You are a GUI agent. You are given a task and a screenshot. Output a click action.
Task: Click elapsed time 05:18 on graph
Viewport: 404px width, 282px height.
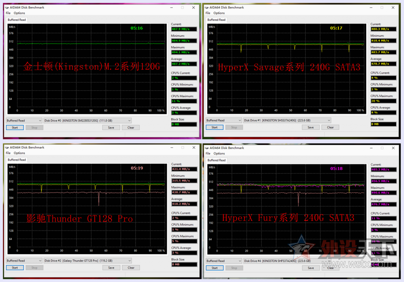point(337,169)
